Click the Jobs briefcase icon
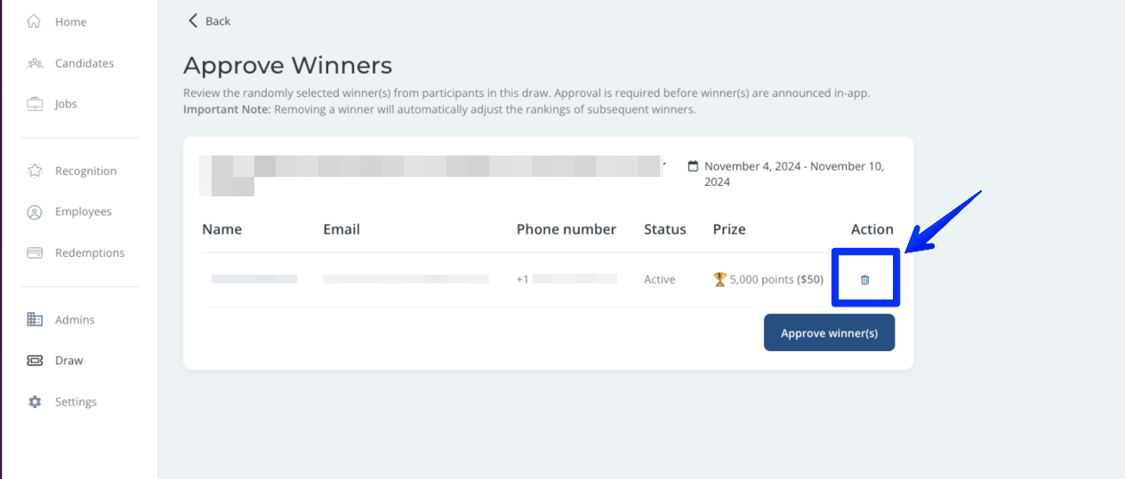The image size is (1125, 479). pos(35,104)
